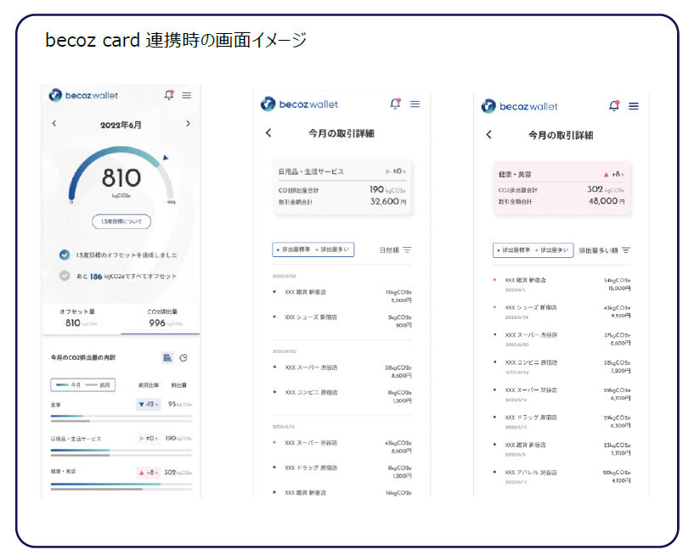
Task: Tap the notification bell in the middle screen
Action: [x=395, y=104]
